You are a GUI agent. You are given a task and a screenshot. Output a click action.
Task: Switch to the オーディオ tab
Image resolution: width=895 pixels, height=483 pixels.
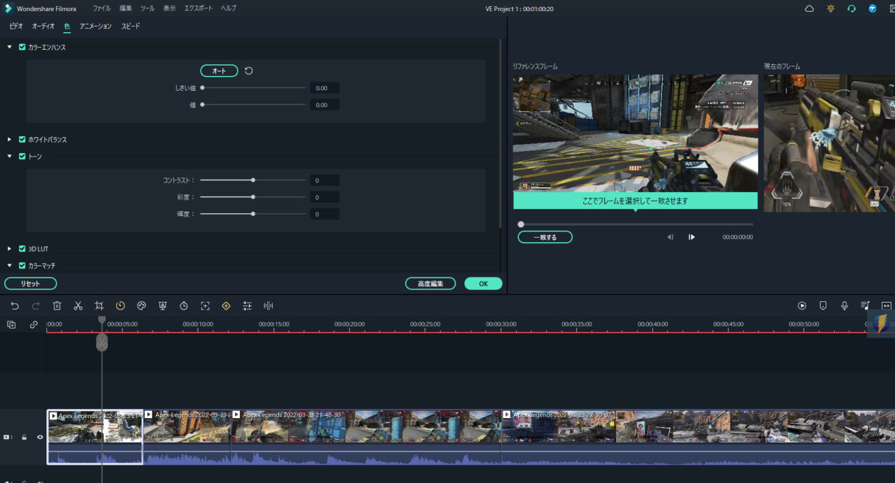(43, 26)
